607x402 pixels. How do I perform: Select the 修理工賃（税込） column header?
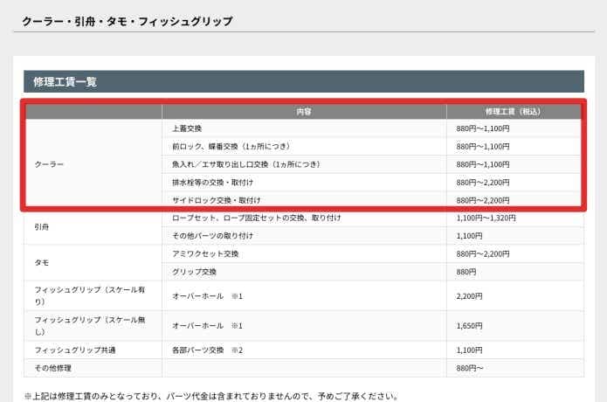(514, 112)
